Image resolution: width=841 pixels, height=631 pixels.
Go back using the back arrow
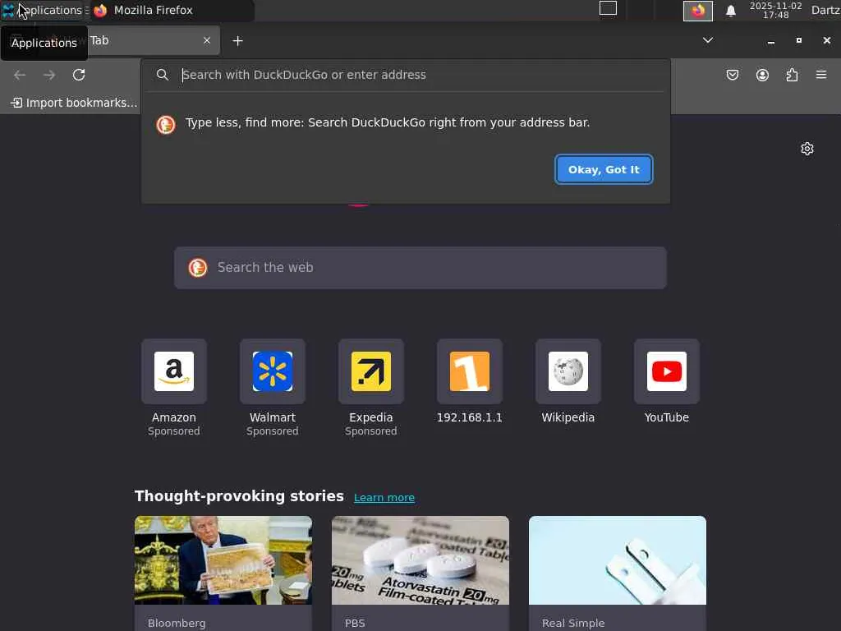click(x=20, y=75)
